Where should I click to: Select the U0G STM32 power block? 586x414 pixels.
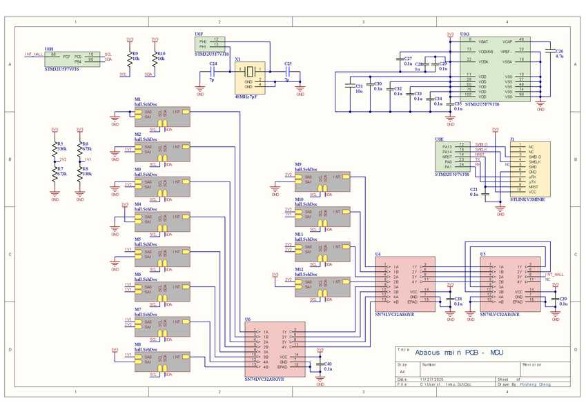(x=496, y=69)
